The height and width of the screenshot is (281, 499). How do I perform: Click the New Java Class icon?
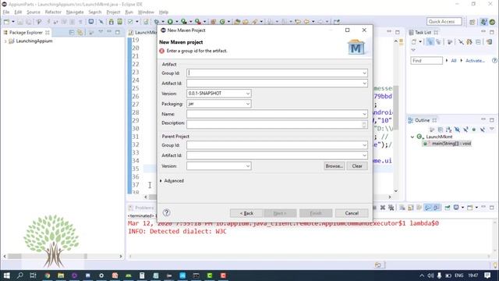click(222, 22)
